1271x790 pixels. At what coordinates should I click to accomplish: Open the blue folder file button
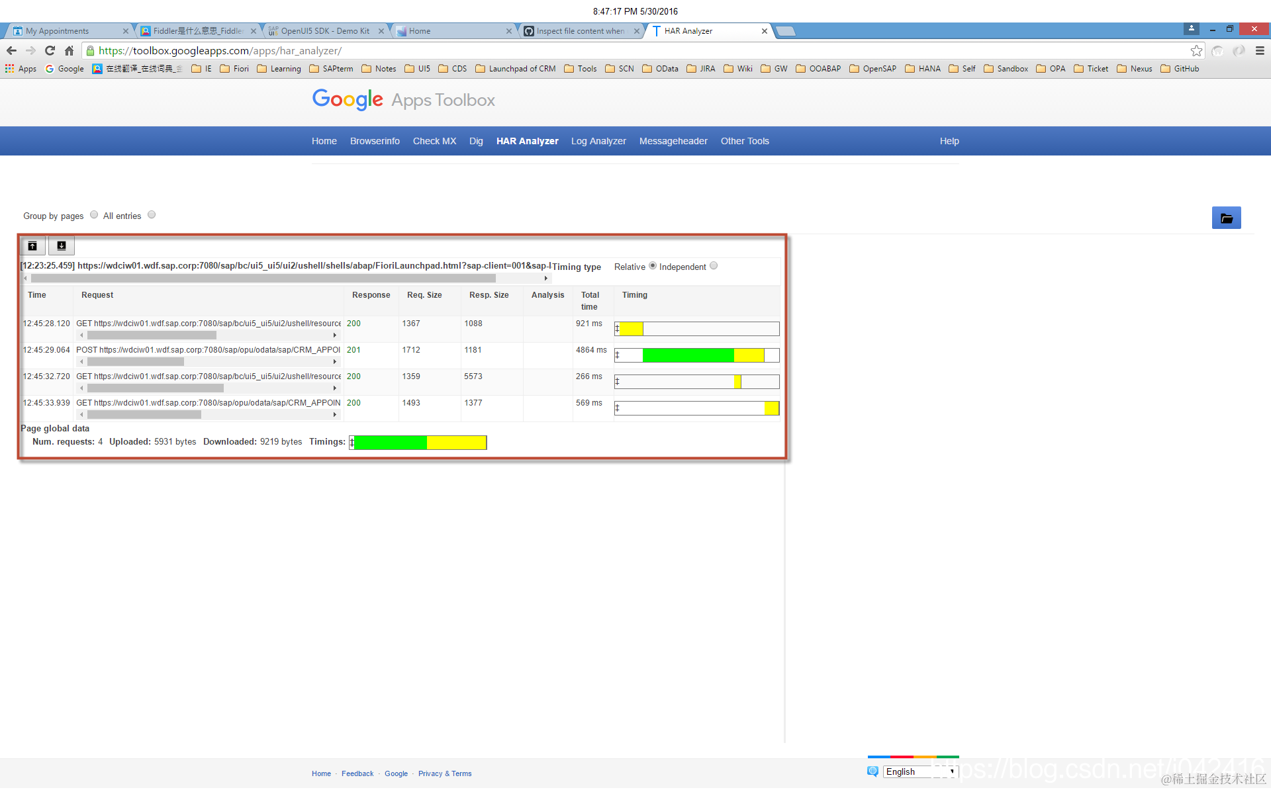pos(1226,218)
